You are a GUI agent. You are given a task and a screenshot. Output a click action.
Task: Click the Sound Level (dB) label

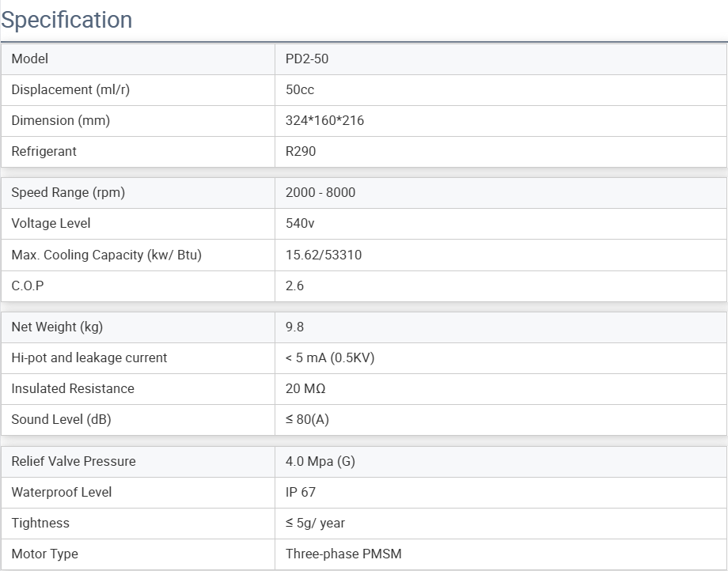(61, 419)
